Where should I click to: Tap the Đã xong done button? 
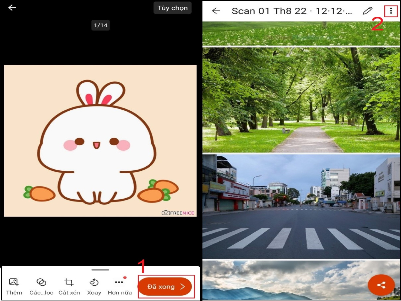point(165,286)
